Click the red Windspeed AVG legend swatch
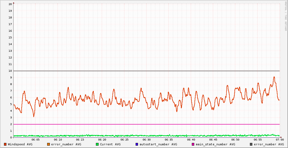 click(x=5, y=144)
